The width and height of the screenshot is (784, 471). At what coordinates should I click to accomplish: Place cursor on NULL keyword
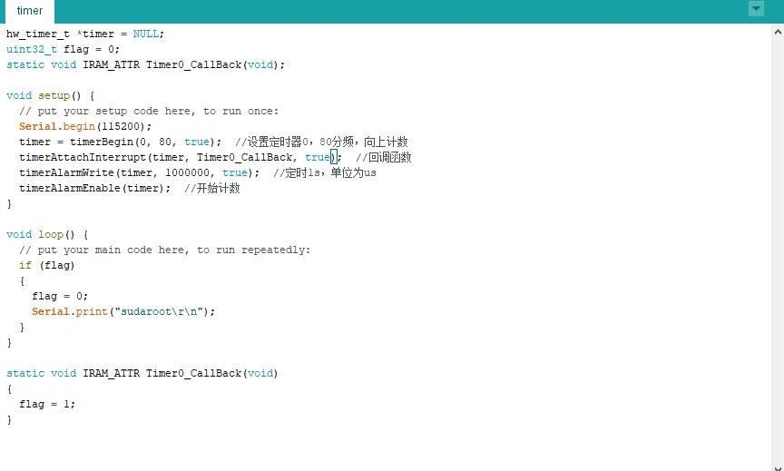click(x=145, y=34)
